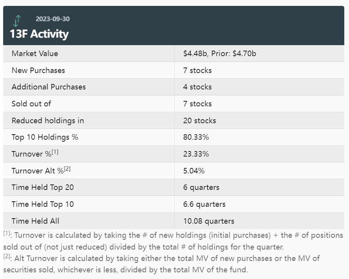The width and height of the screenshot is (349, 279).
Task: Click the Additional Purchases row label
Action: (x=49, y=87)
